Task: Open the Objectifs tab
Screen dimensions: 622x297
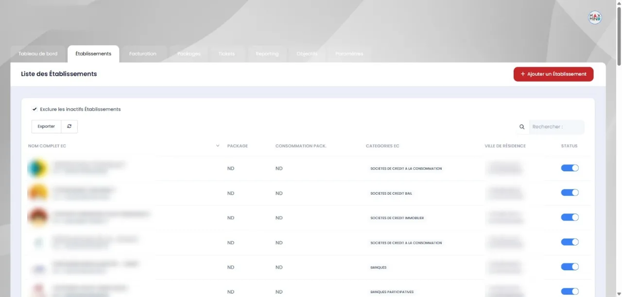Action: [x=307, y=54]
